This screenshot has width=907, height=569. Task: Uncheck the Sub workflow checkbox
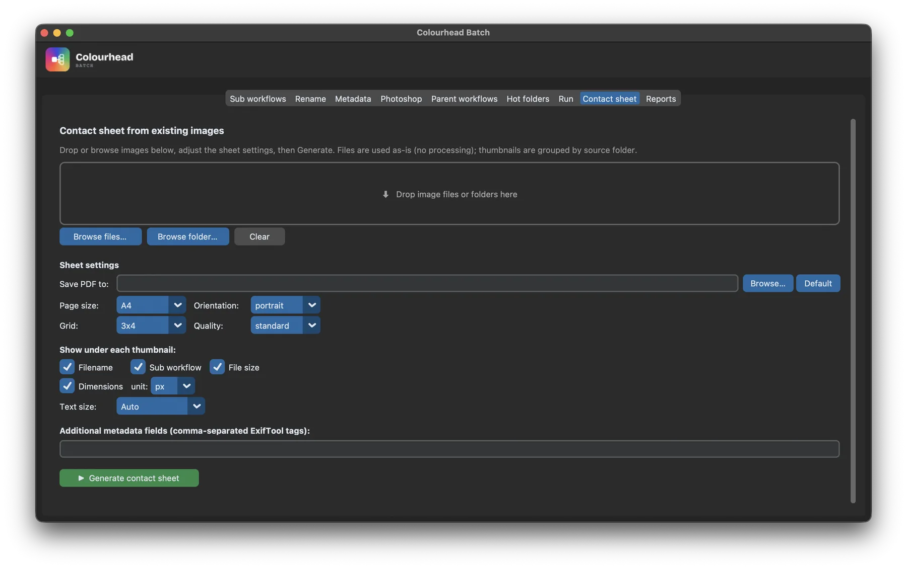click(x=138, y=367)
